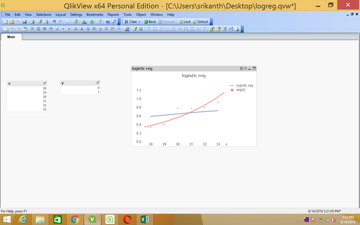Image resolution: width=360 pixels, height=225 pixels.
Task: Click the Print chart icon in caption
Action: coord(241,68)
